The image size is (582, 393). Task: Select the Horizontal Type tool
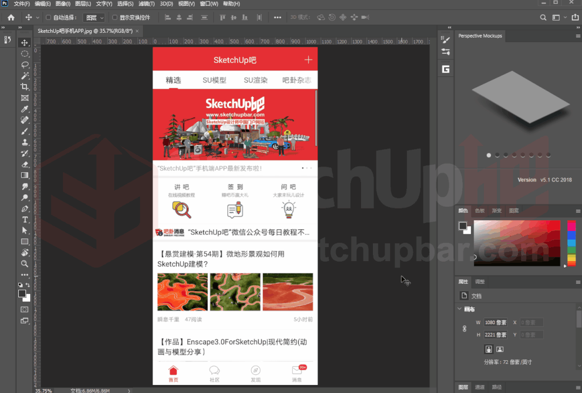(x=24, y=220)
